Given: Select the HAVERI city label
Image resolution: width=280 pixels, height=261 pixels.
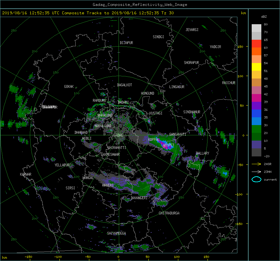Looking at the screenshot, I should pos(108,185).
